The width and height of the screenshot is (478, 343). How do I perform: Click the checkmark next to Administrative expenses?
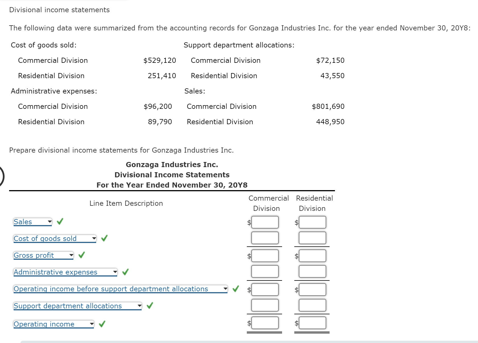click(x=125, y=272)
